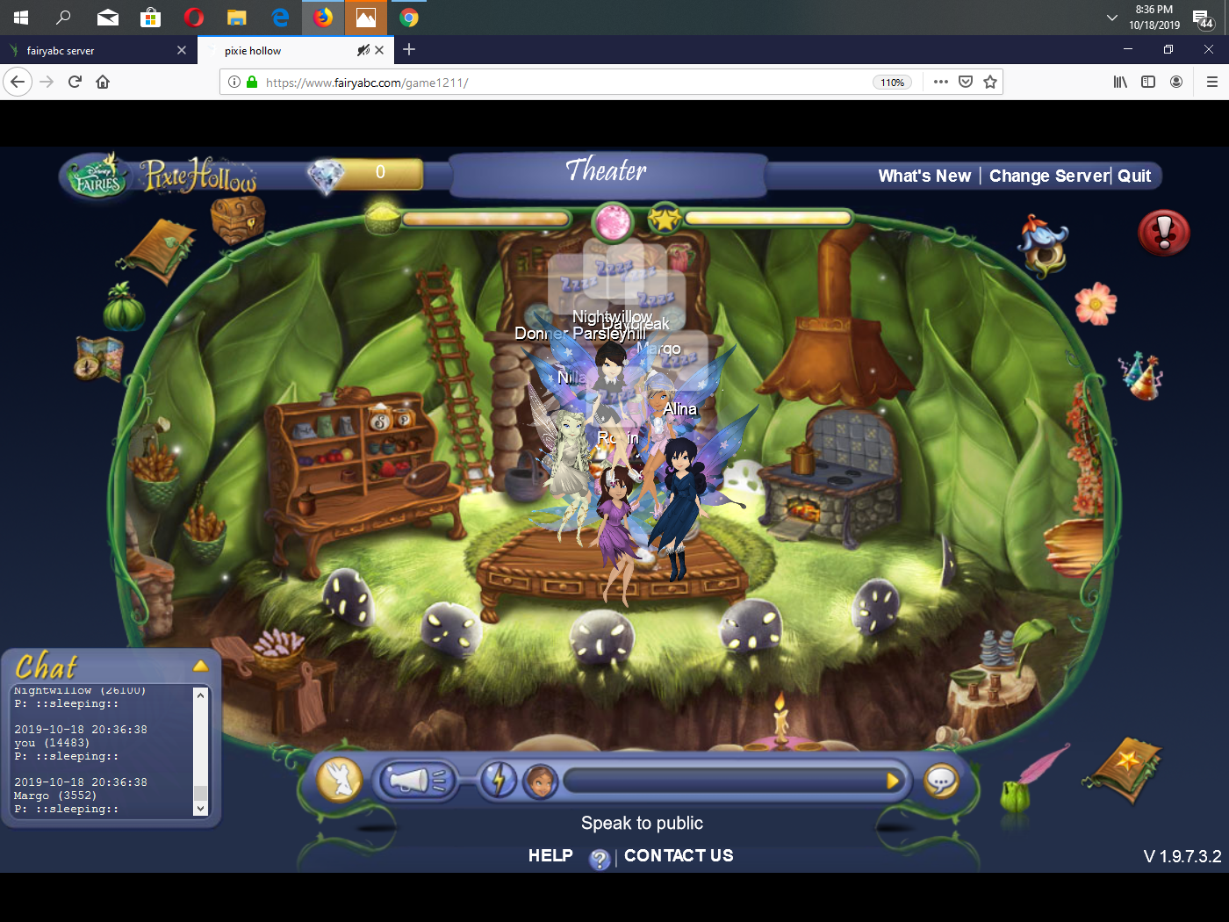This screenshot has height=922, width=1229.
Task: Click the golden fairy silhouette button
Action: (339, 779)
